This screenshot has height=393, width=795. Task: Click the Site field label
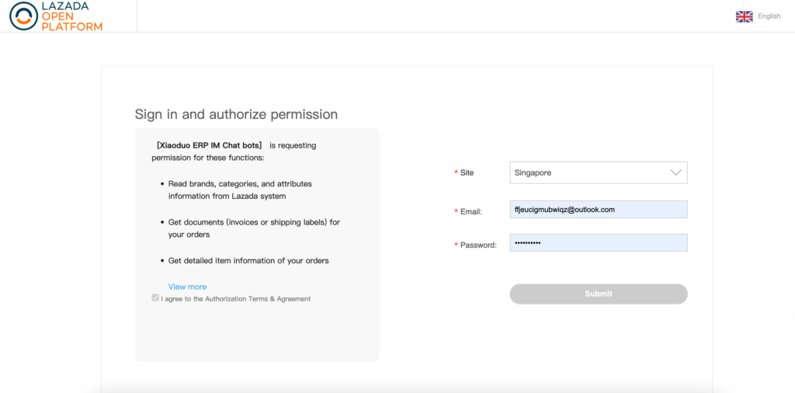point(467,172)
